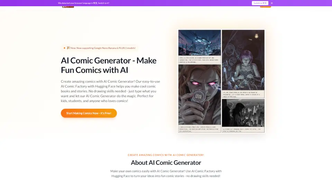
Task: Click 'Start Making Comics Now - It's Free!'
Action: [89, 113]
